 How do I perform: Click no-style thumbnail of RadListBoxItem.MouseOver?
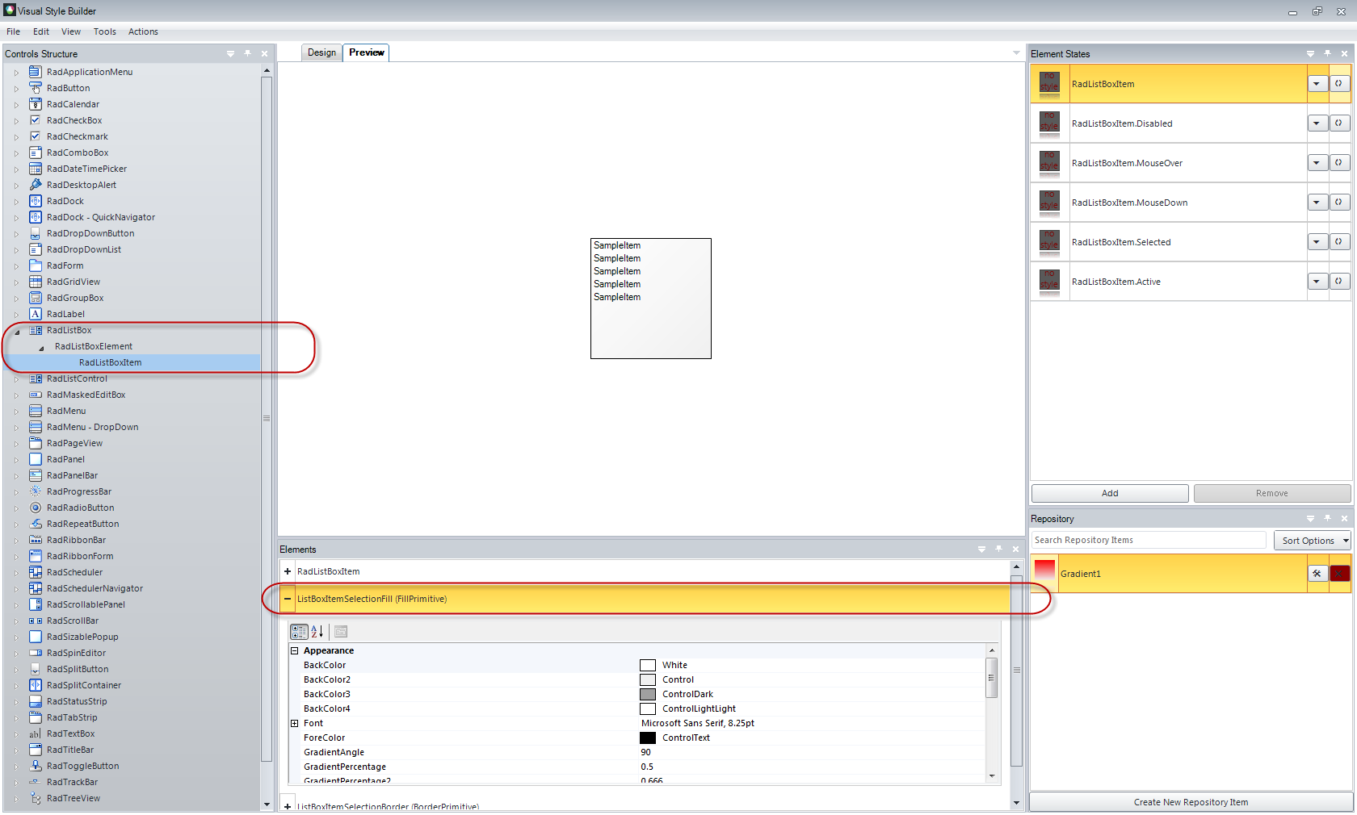1049,162
